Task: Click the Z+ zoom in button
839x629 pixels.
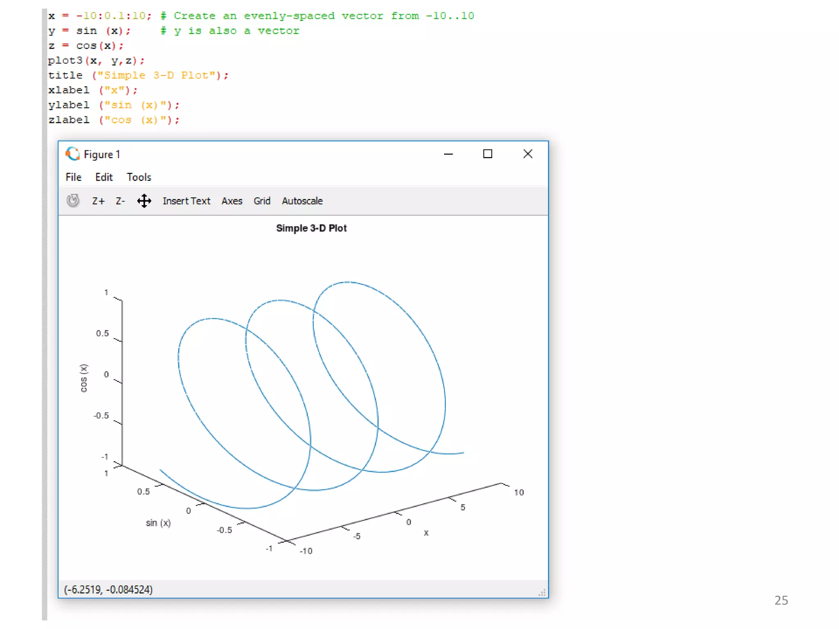Action: pyautogui.click(x=98, y=201)
